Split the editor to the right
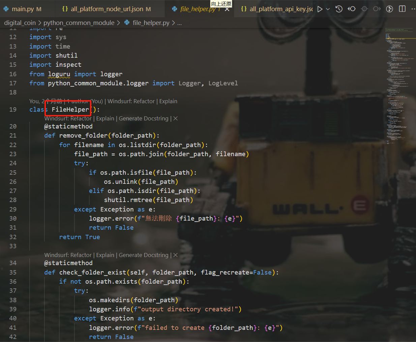 click(402, 9)
